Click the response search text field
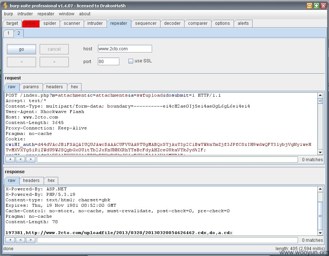 pyautogui.click(x=167, y=240)
